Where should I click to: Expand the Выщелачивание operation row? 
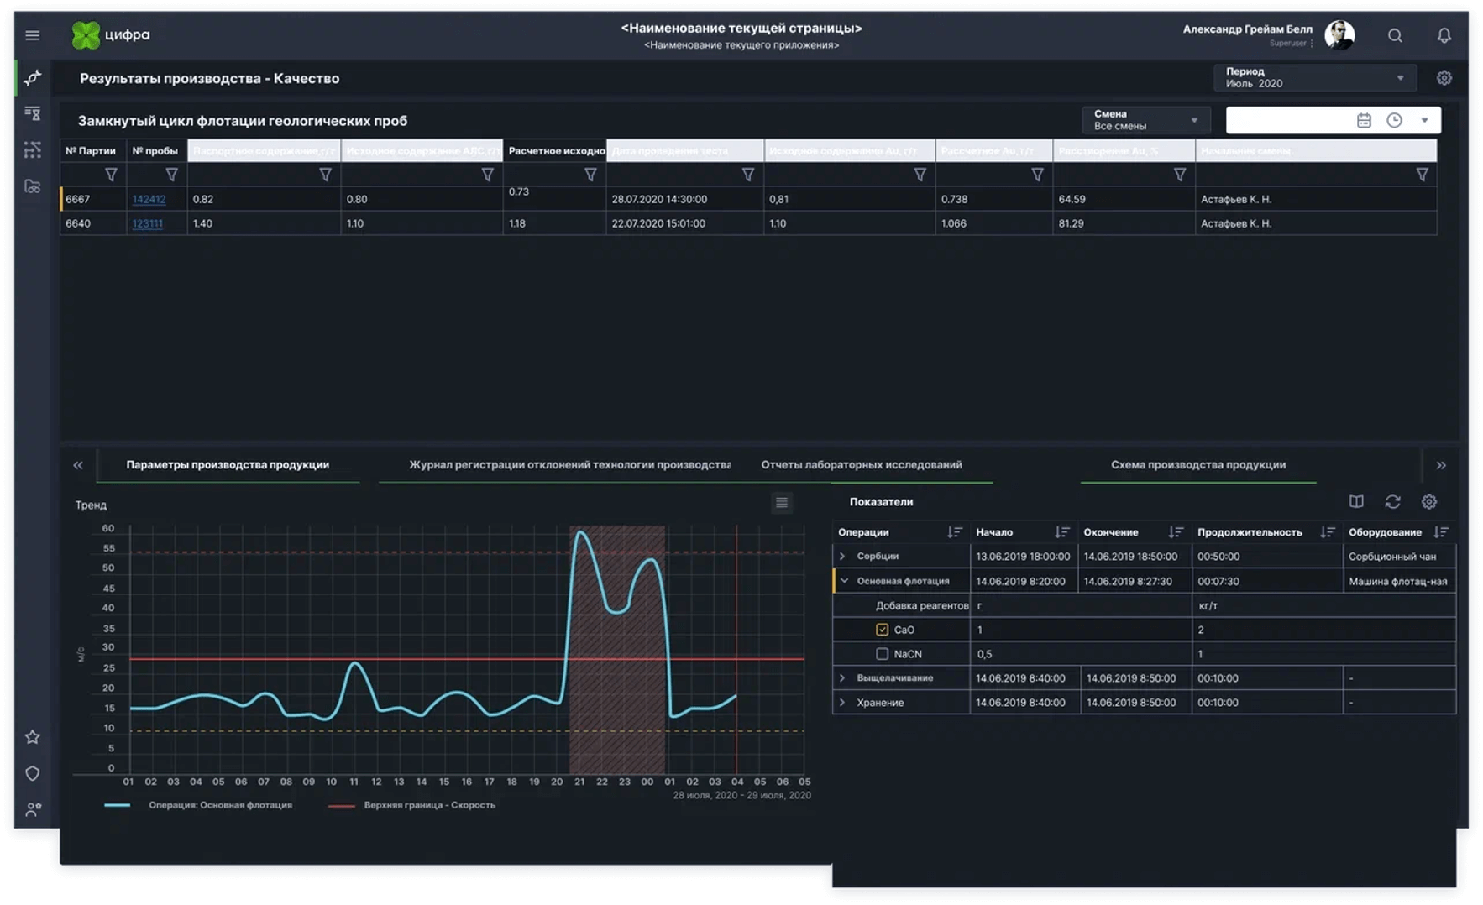[842, 678]
